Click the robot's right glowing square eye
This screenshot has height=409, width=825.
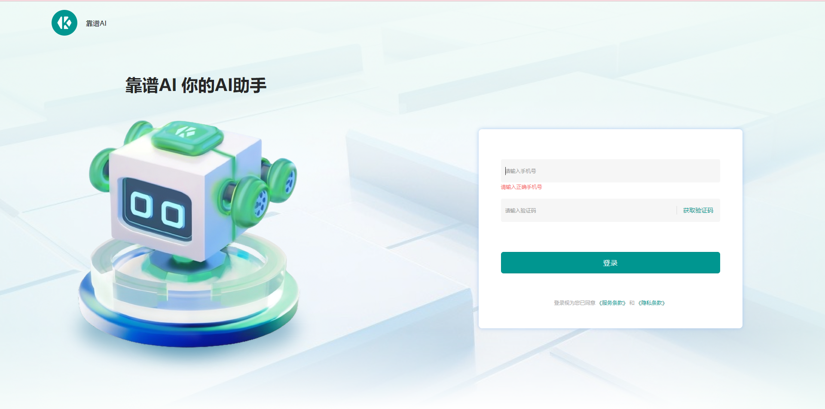click(x=173, y=214)
